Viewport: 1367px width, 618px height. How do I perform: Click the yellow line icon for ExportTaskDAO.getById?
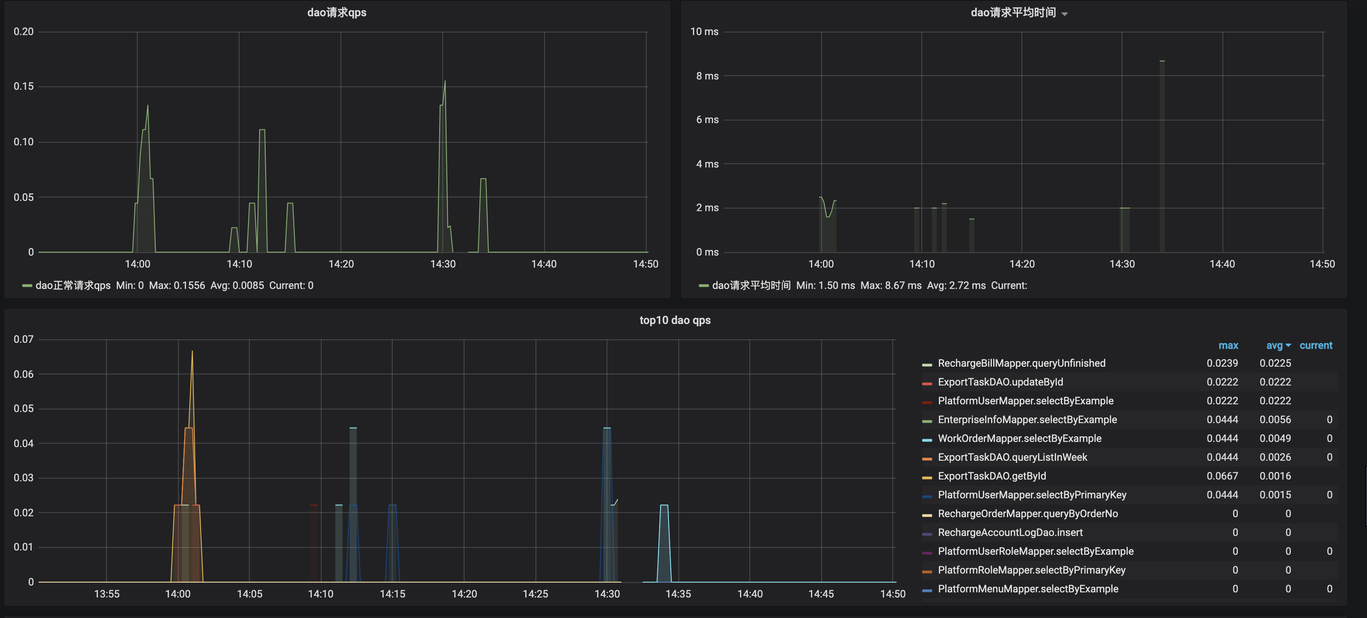point(928,476)
